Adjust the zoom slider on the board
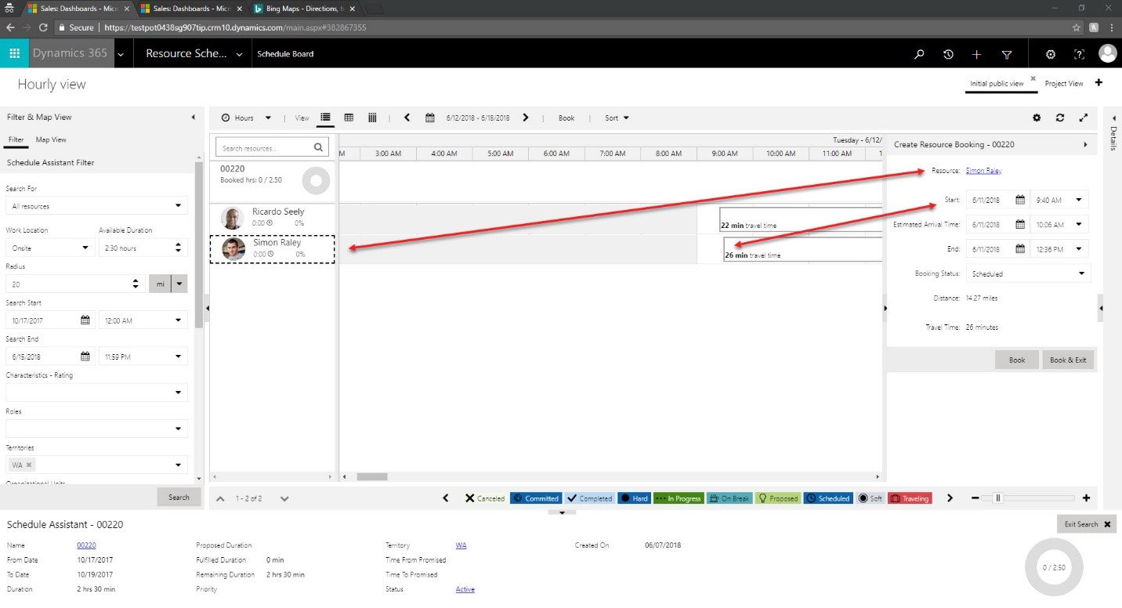 [998, 498]
